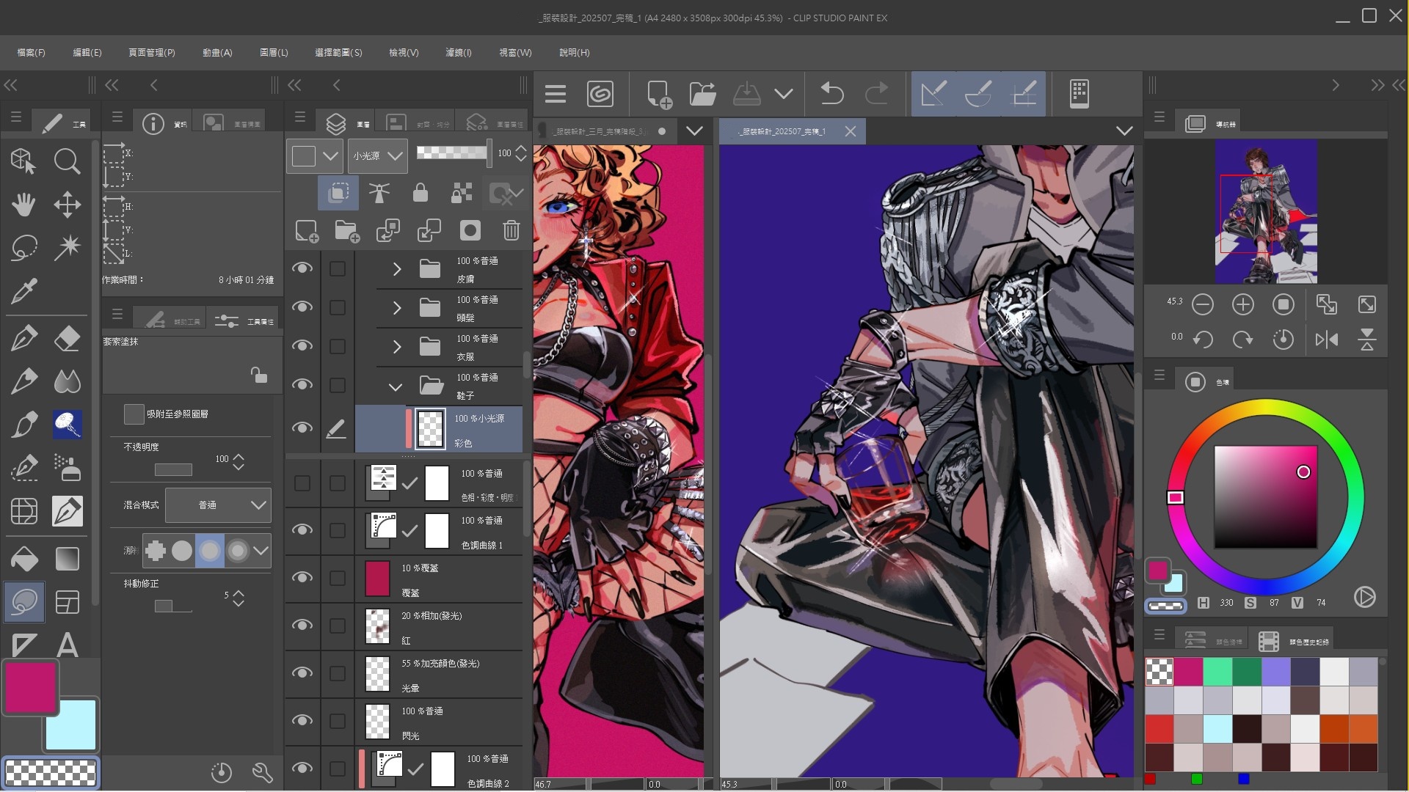The height and width of the screenshot is (792, 1409).
Task: Enable 吸附至參照圖層 checkbox
Action: tap(134, 414)
